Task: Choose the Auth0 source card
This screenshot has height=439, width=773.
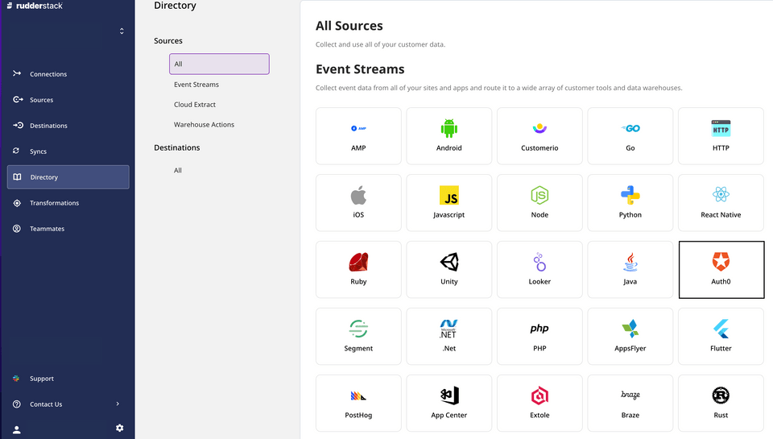Action: point(721,270)
